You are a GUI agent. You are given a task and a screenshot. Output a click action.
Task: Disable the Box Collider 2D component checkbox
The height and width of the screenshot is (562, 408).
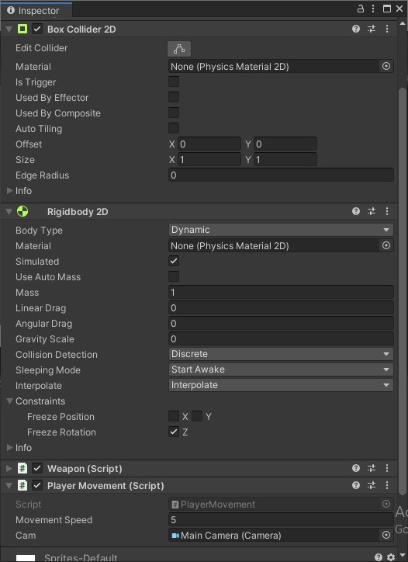37,29
